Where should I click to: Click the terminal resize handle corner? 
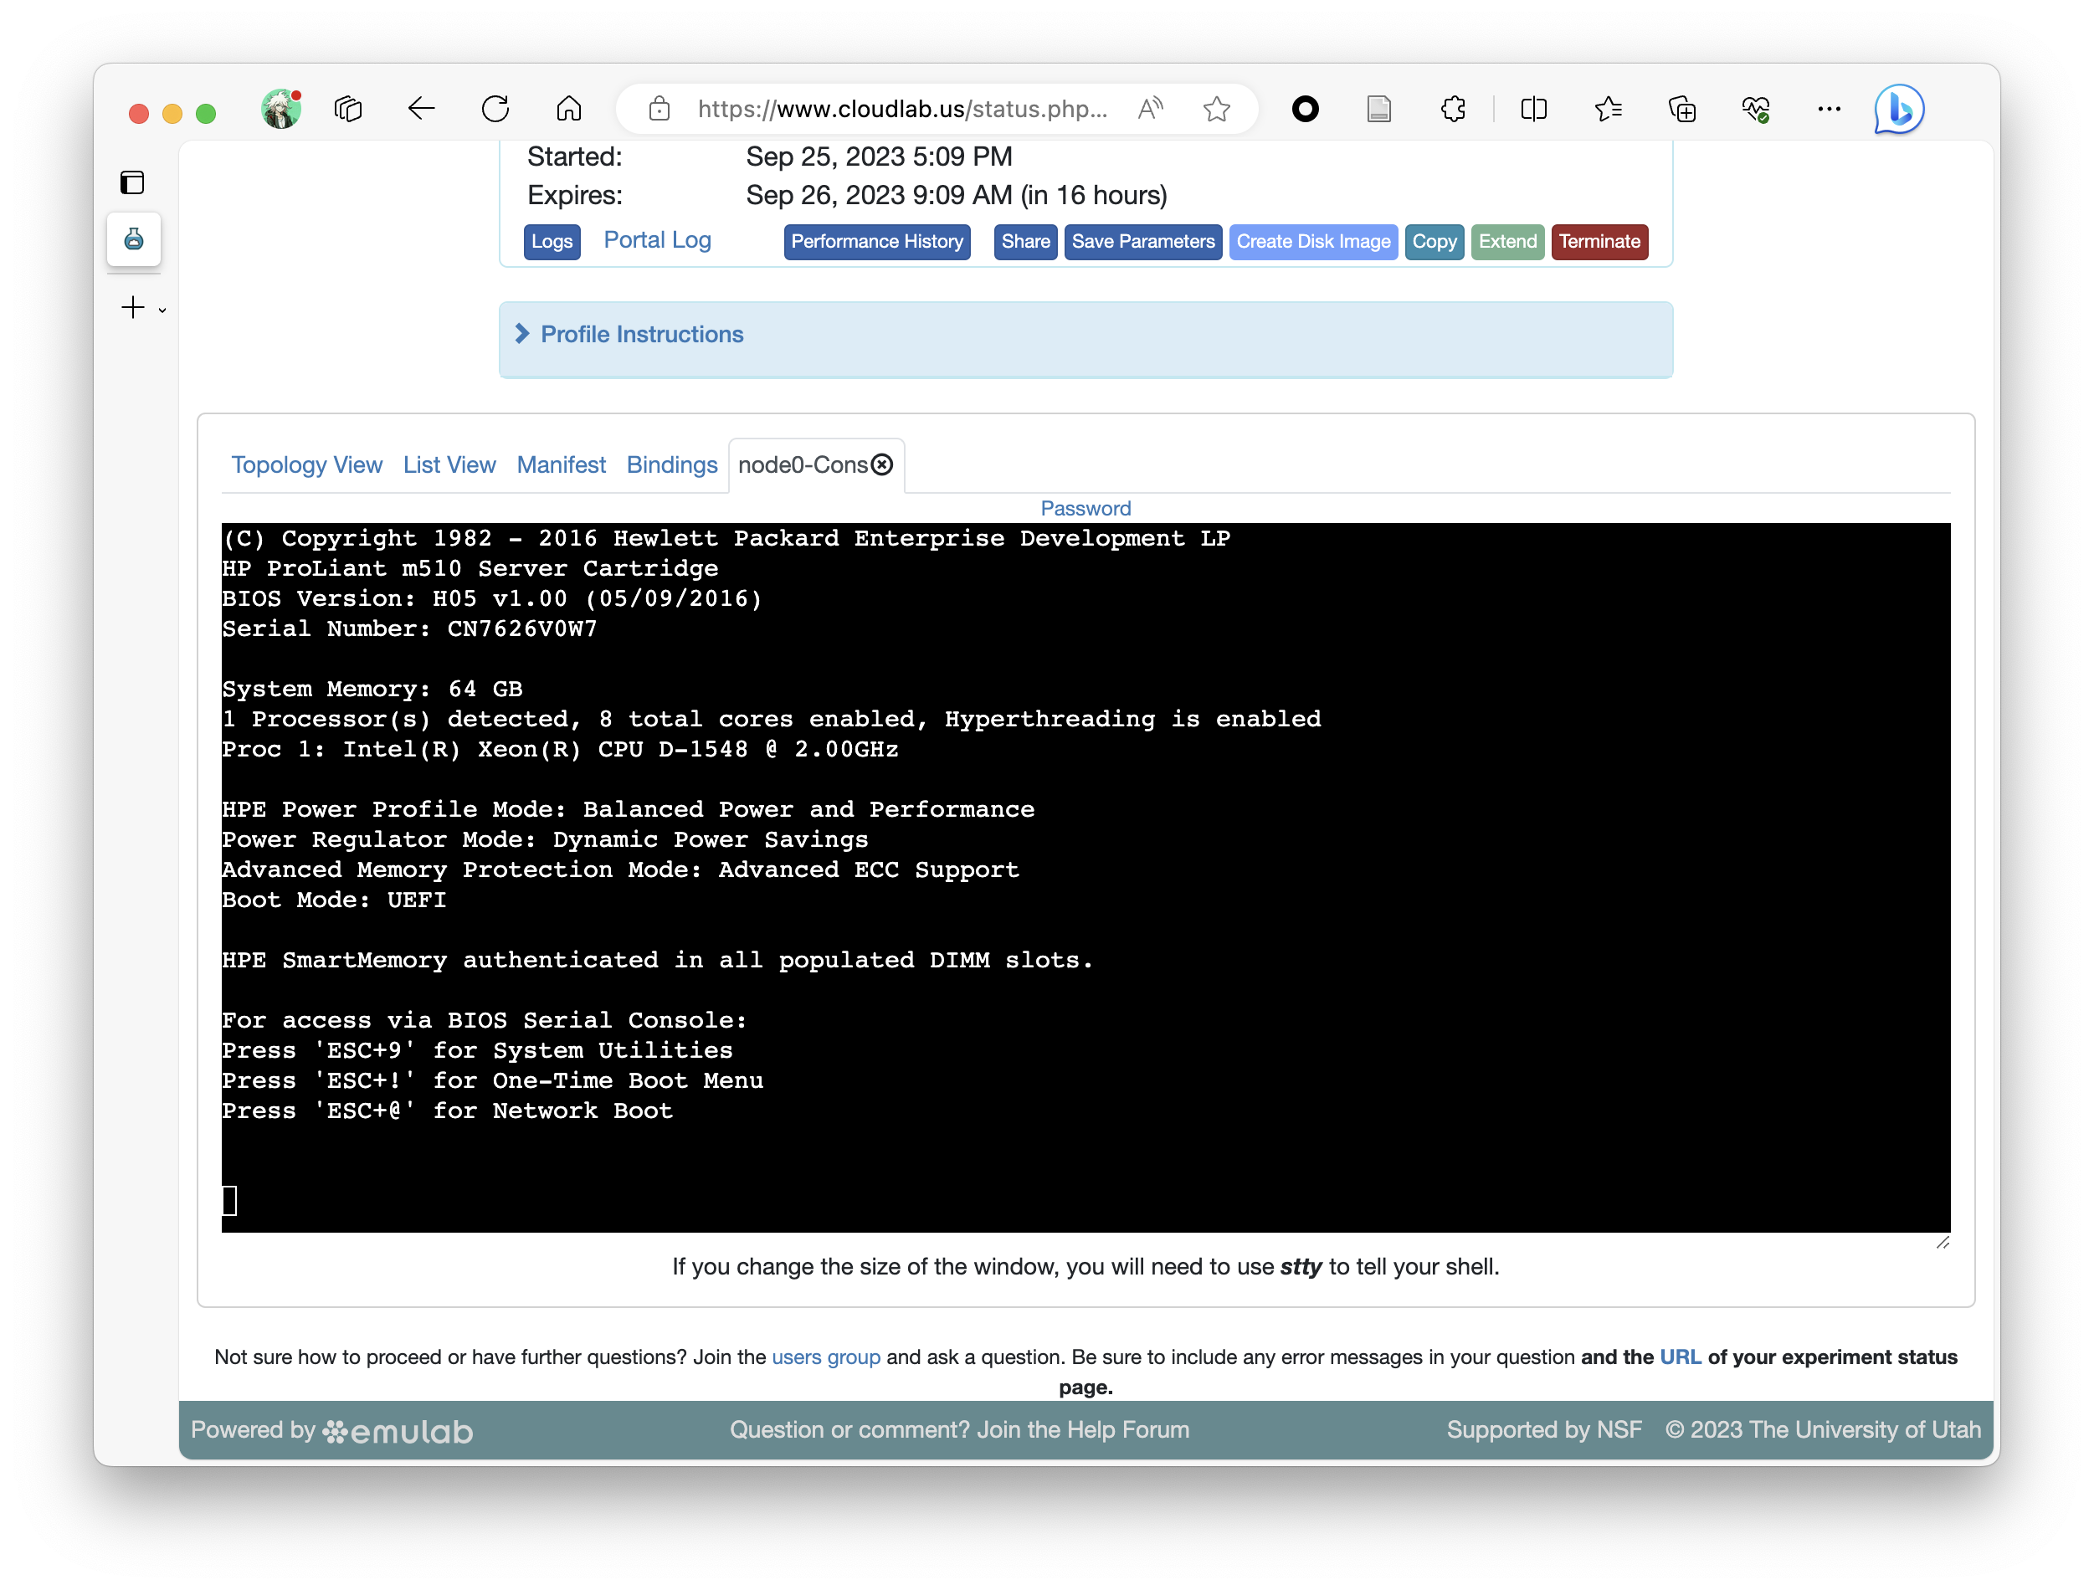(1943, 1242)
